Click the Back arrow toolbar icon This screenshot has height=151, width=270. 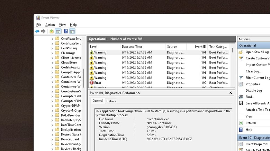click(x=37, y=31)
